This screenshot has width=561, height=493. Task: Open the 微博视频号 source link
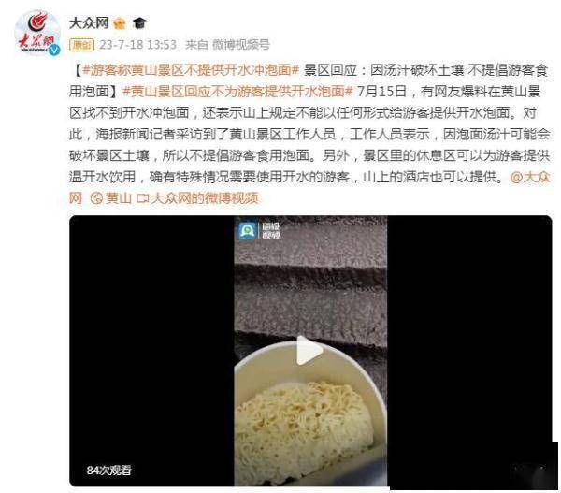[241, 45]
